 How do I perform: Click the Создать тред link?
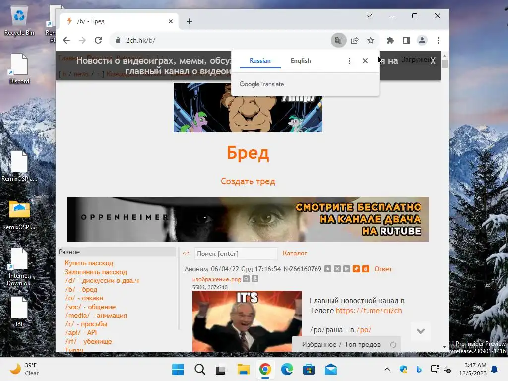coord(248,181)
